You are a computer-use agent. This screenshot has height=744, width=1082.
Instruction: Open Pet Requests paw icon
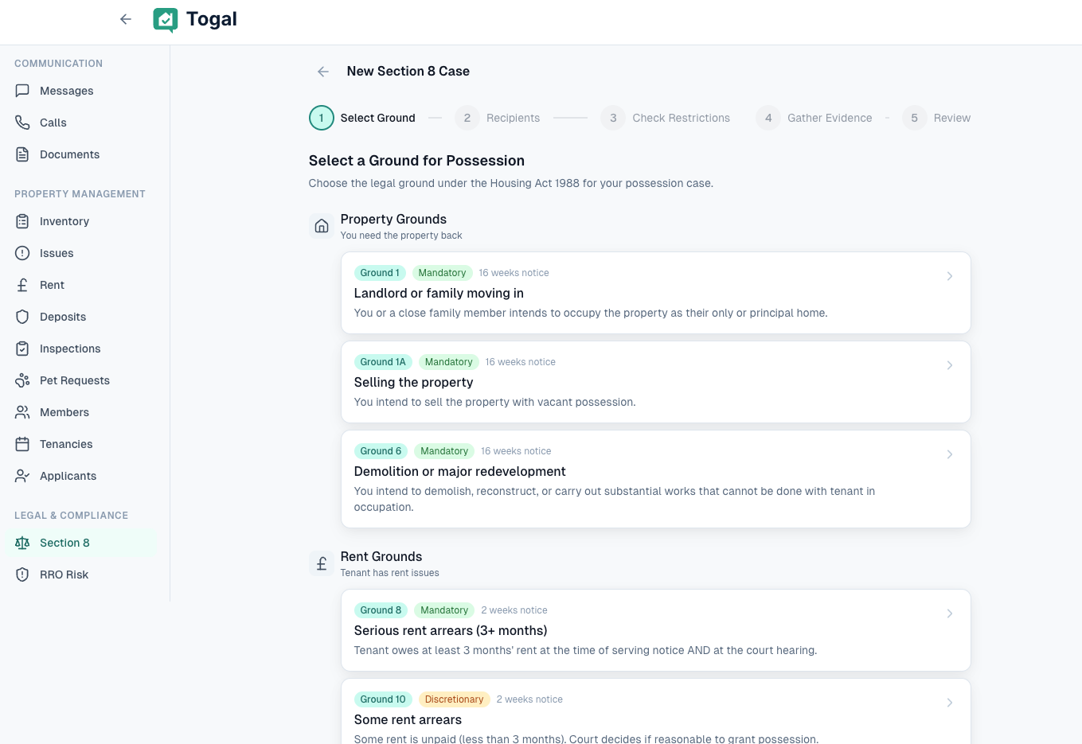pyautogui.click(x=22, y=380)
